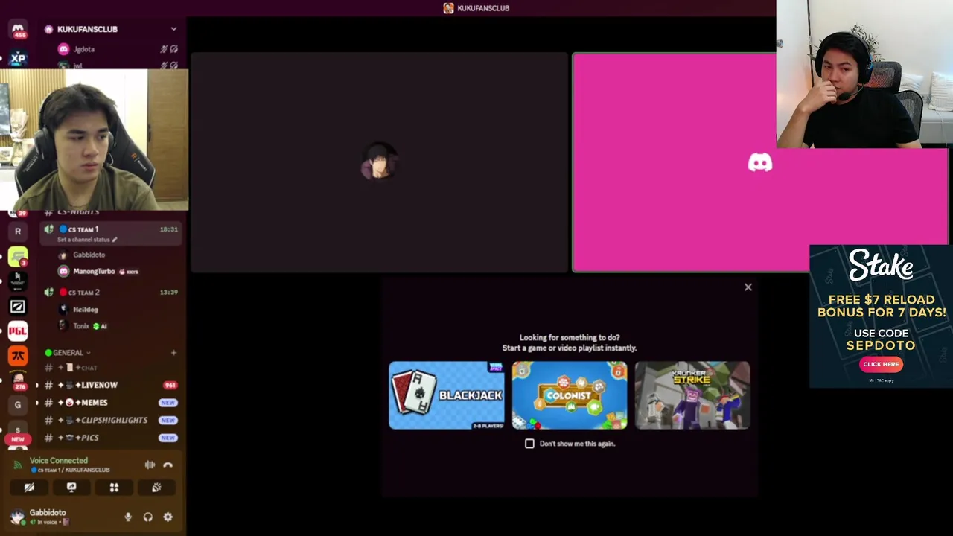Open Discord direct messages home icon
This screenshot has width=953, height=536.
click(18, 30)
